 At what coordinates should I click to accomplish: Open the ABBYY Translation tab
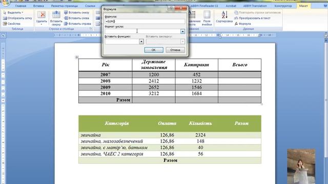255,6
